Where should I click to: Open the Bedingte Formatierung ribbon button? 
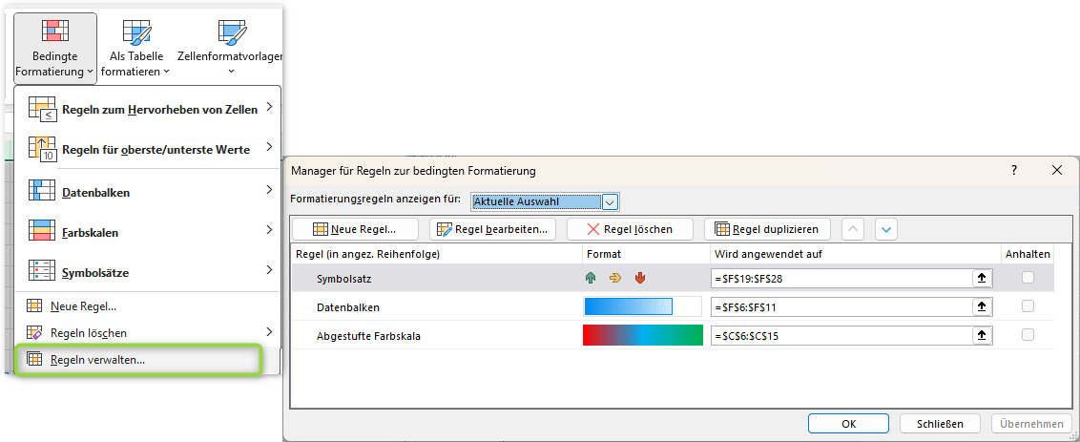coord(55,49)
